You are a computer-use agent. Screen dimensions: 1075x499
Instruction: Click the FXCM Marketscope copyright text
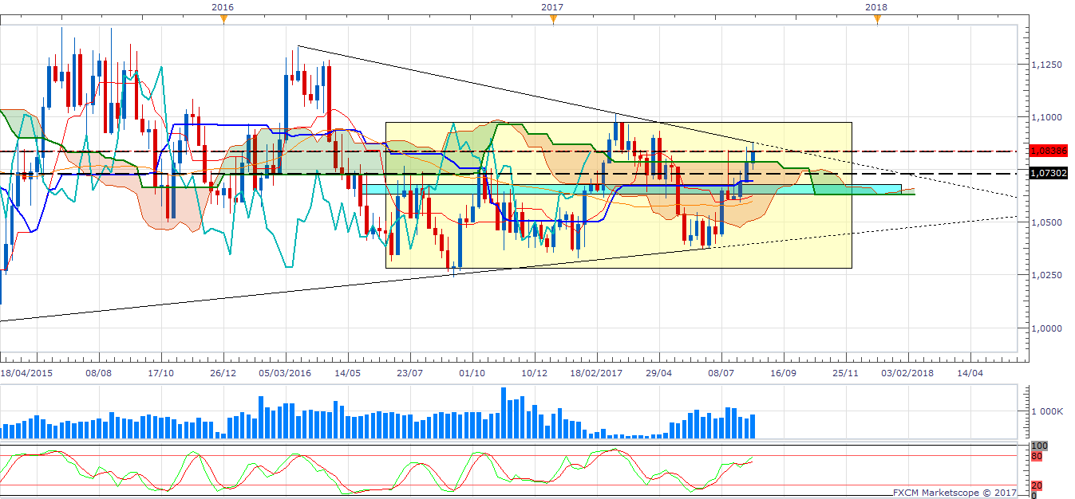click(x=955, y=493)
